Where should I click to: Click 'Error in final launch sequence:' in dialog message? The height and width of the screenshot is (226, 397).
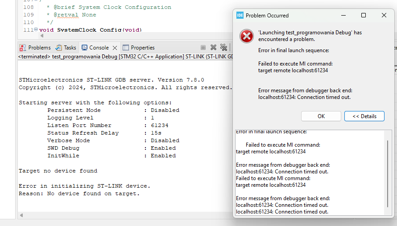pyautogui.click(x=294, y=50)
